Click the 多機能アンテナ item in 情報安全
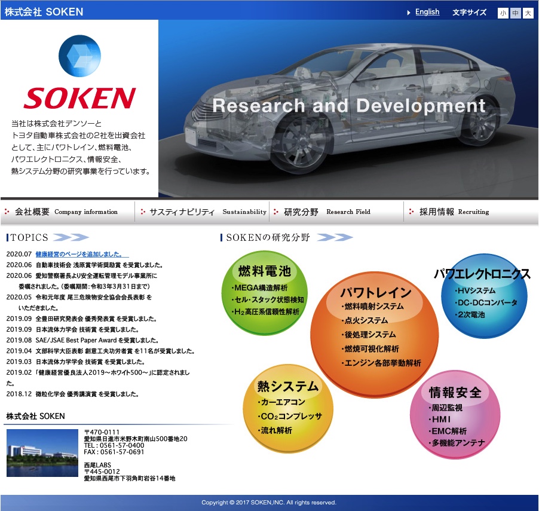This screenshot has height=511, width=539. (457, 443)
